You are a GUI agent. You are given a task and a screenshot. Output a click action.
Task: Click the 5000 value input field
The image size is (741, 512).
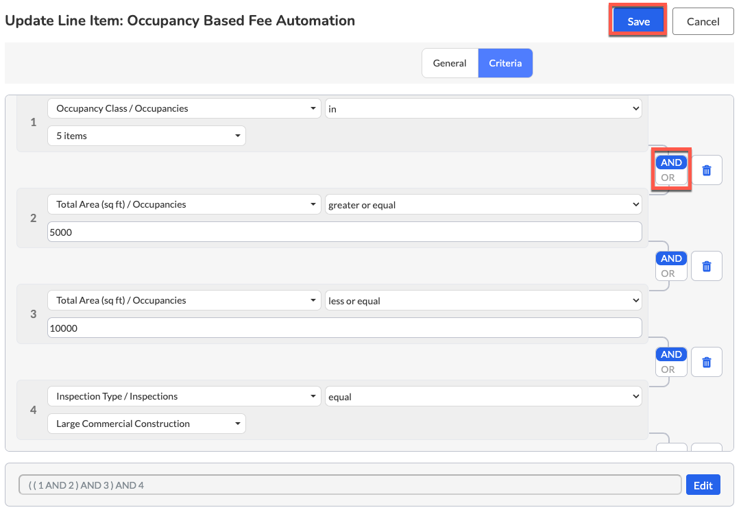click(x=345, y=232)
